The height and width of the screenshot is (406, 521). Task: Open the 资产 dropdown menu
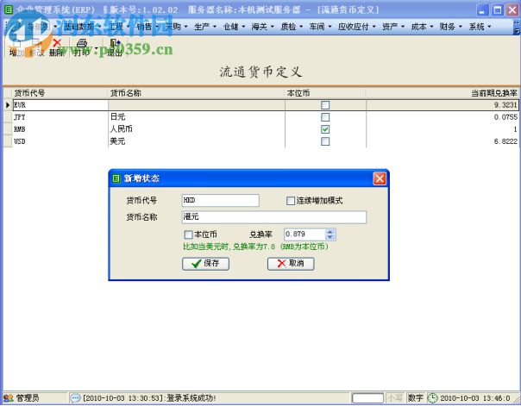(x=393, y=27)
